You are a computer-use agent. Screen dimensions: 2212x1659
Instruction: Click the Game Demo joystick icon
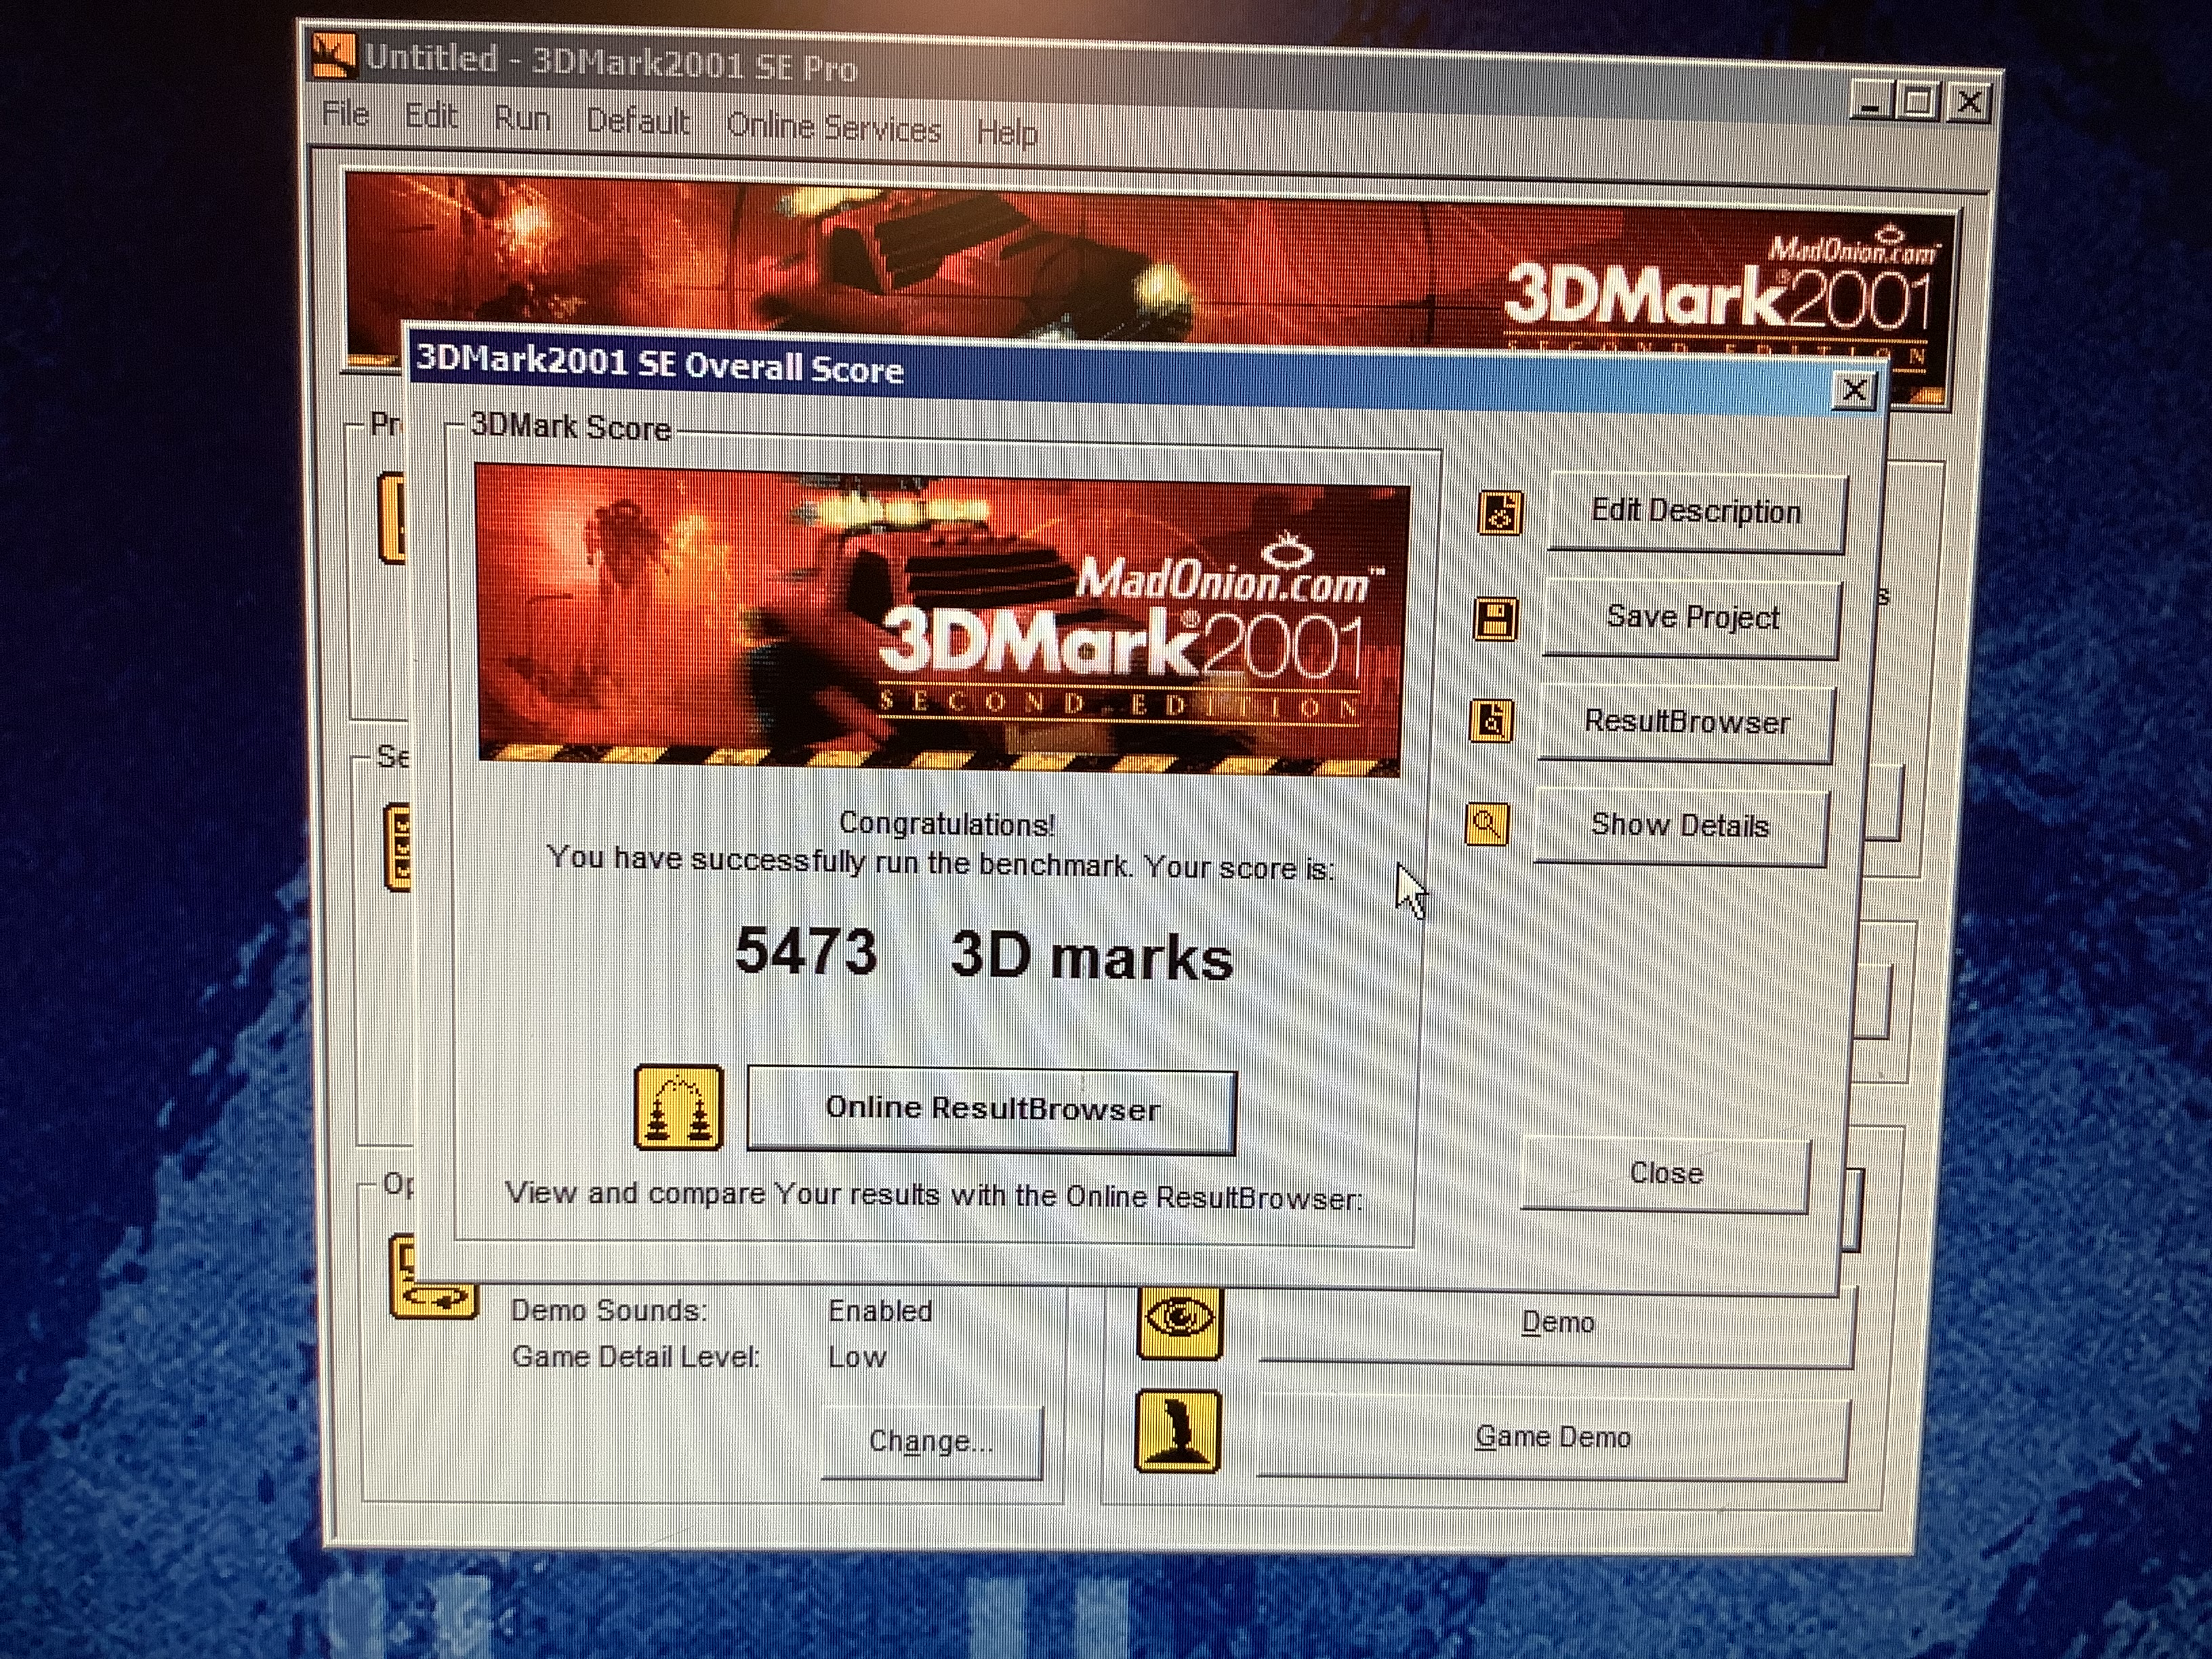1178,1431
